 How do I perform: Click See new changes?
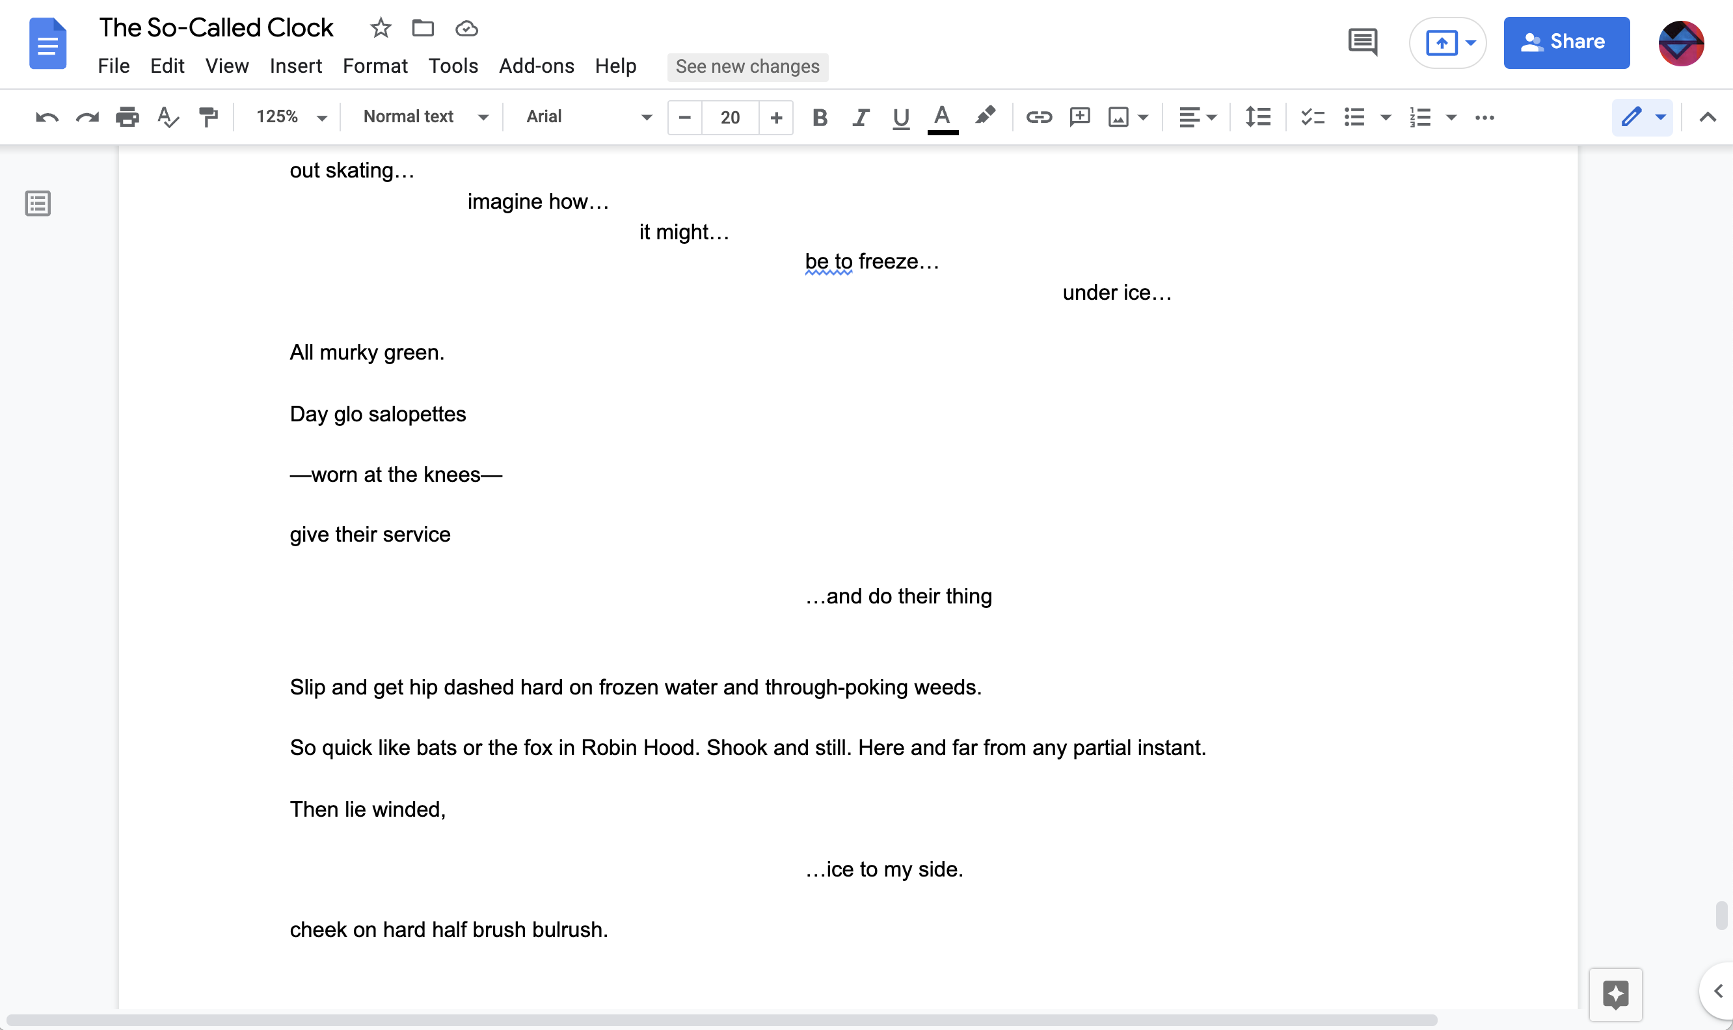[747, 66]
